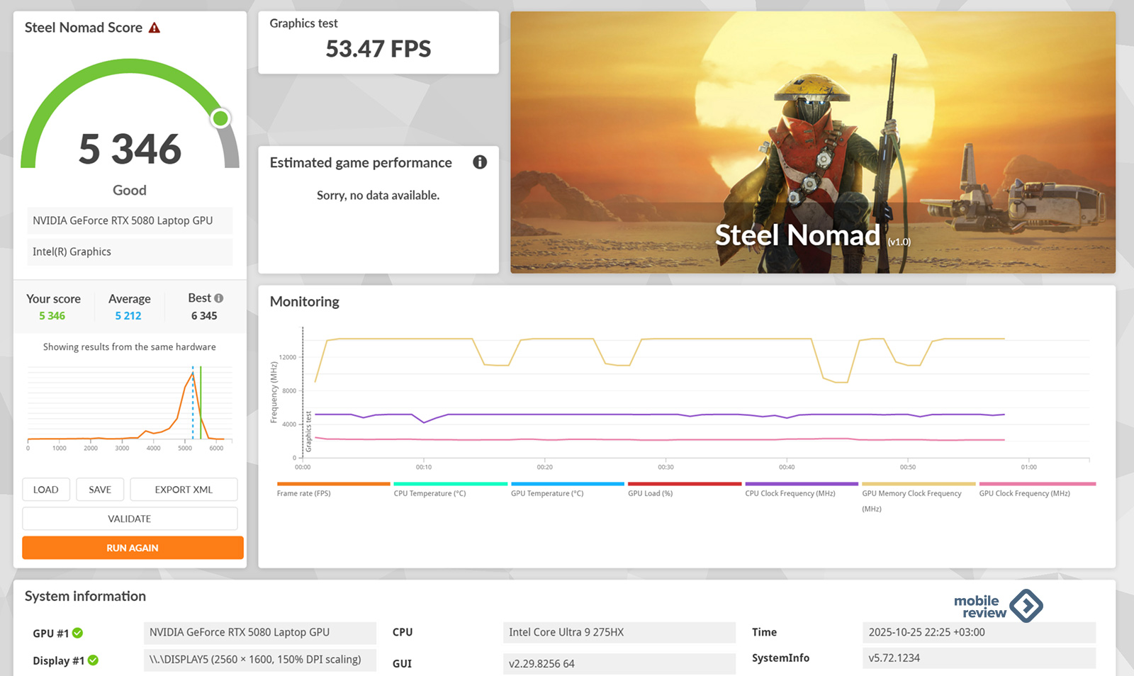The width and height of the screenshot is (1134, 676).
Task: Toggle the CPU Clock Frequency legend series
Action: [x=801, y=490]
